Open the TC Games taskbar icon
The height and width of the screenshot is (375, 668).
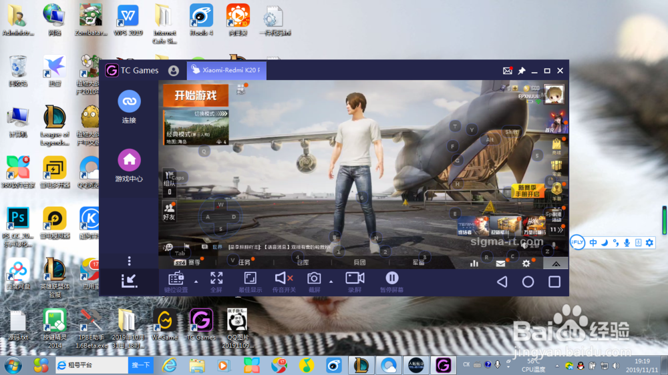[443, 365]
